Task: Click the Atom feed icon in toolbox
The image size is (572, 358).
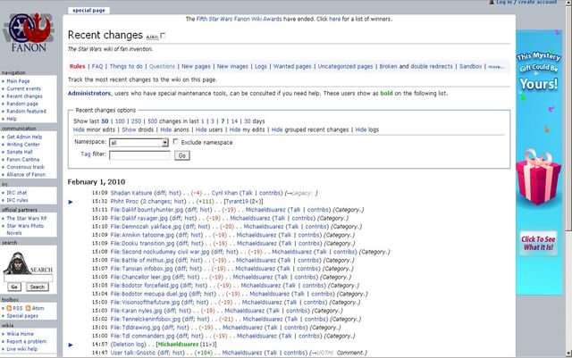Action: point(28,308)
